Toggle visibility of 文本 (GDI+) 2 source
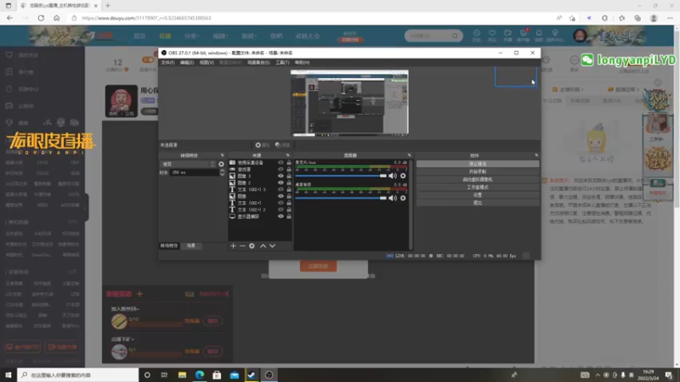This screenshot has width=680, height=382. [280, 210]
